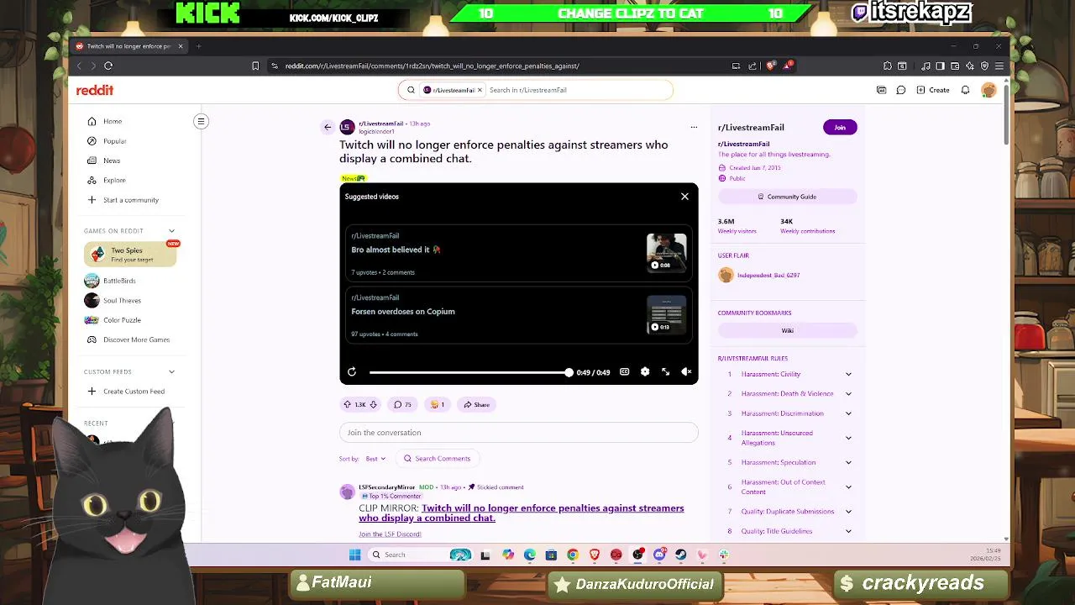
Task: Replay the video
Action: 352,371
